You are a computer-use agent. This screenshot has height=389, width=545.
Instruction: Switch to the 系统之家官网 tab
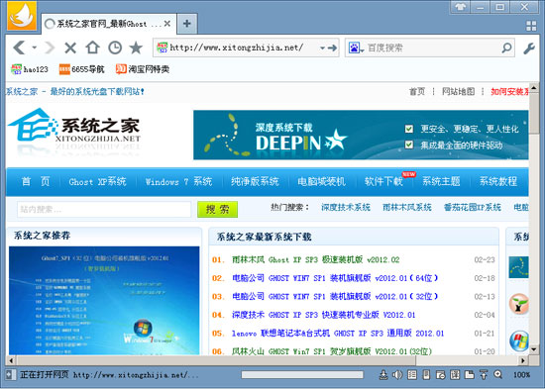coord(109,24)
